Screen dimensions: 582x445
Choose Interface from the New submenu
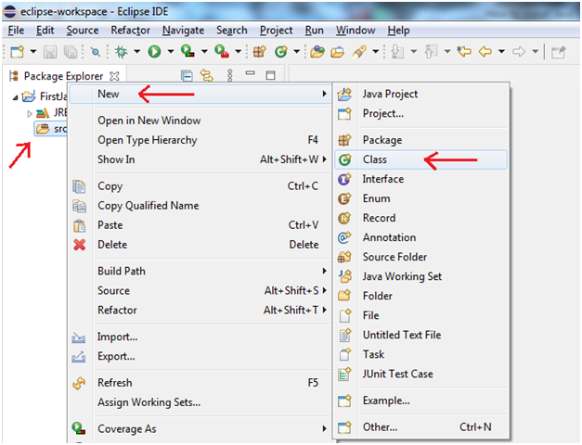(420, 179)
